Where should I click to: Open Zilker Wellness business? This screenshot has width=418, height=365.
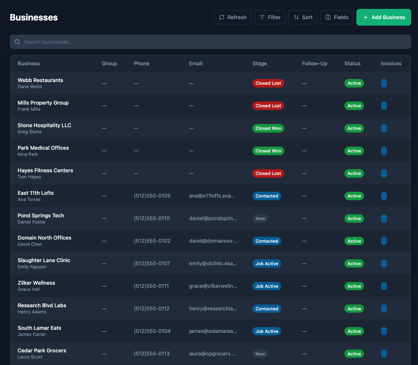pyautogui.click(x=210, y=286)
